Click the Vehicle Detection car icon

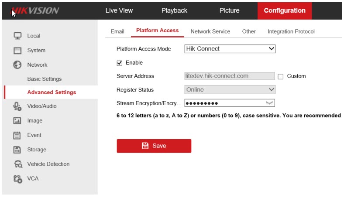[17, 164]
